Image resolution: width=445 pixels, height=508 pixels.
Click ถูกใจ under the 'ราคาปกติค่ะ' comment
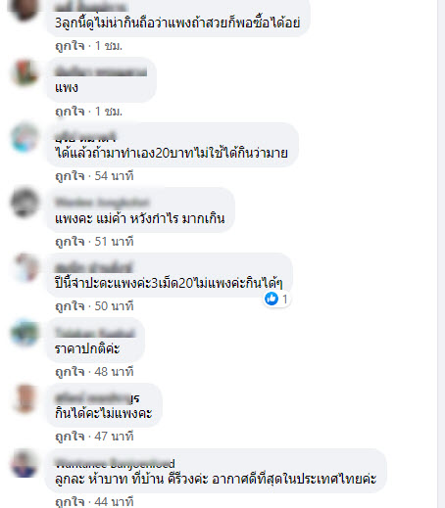(x=70, y=372)
